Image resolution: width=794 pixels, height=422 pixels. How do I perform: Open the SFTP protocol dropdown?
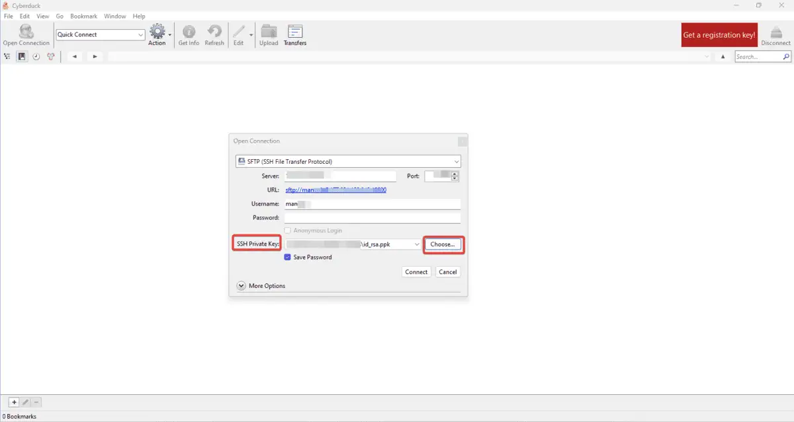point(348,162)
